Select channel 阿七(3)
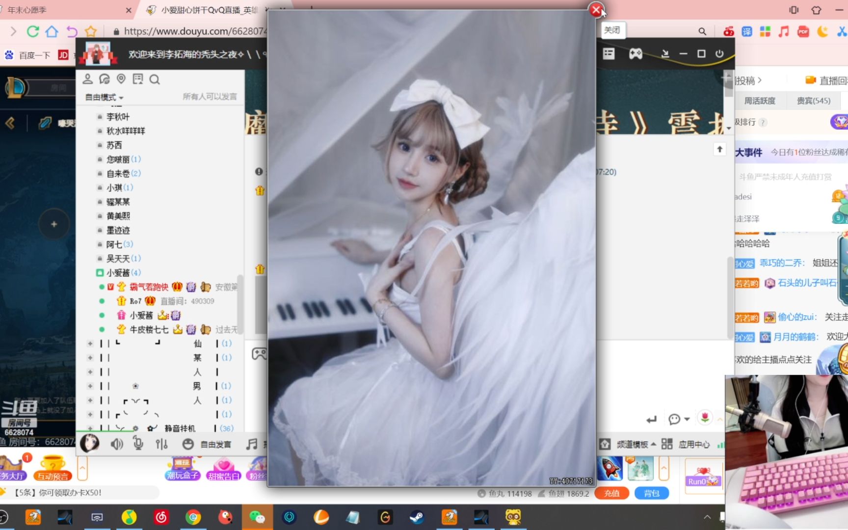The width and height of the screenshot is (848, 530). 120,244
